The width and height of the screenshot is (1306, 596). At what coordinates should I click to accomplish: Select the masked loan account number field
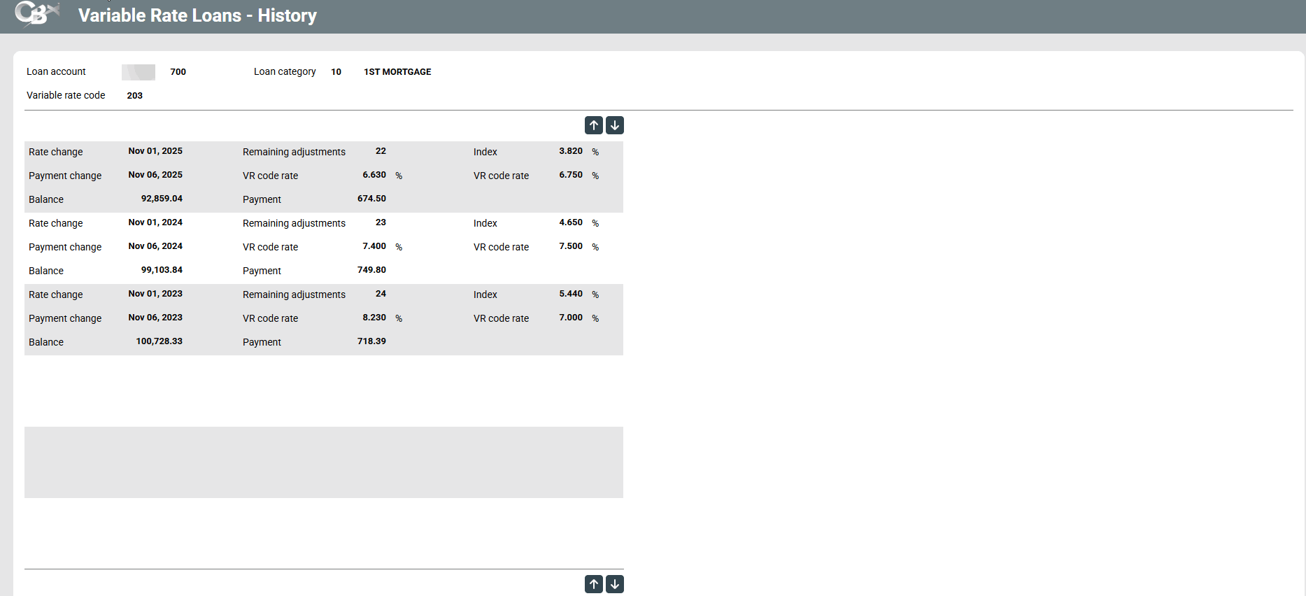pyautogui.click(x=139, y=72)
